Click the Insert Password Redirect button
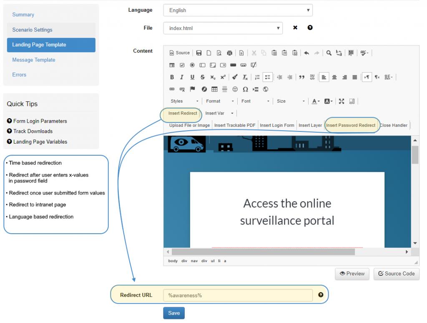This screenshot has height=323, width=427. click(351, 125)
